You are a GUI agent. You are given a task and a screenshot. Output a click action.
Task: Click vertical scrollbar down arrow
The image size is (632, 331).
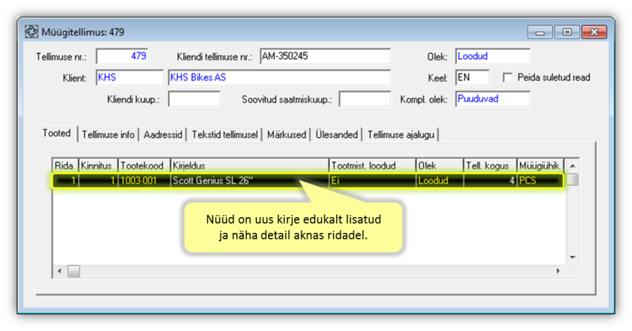click(x=573, y=258)
